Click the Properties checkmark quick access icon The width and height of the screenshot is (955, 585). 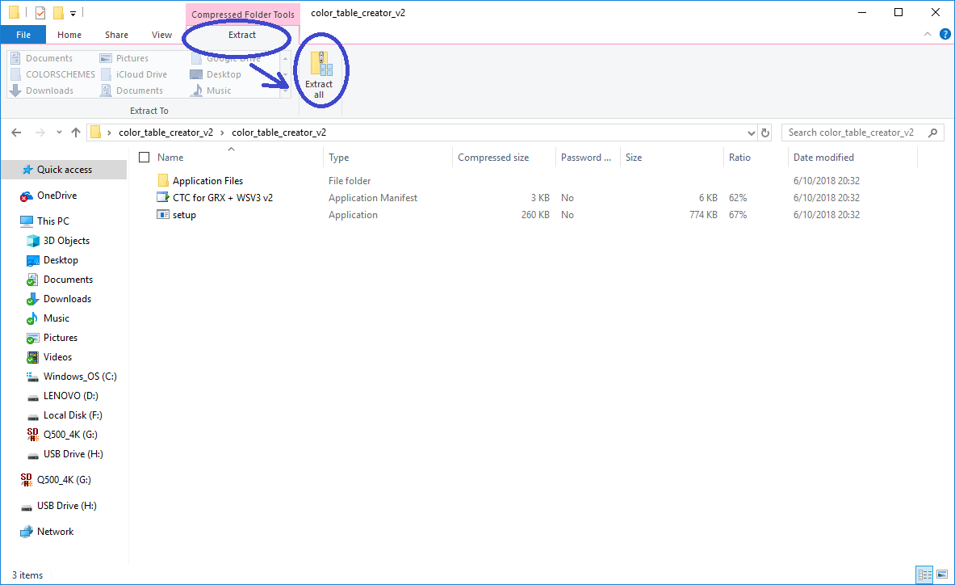40,12
